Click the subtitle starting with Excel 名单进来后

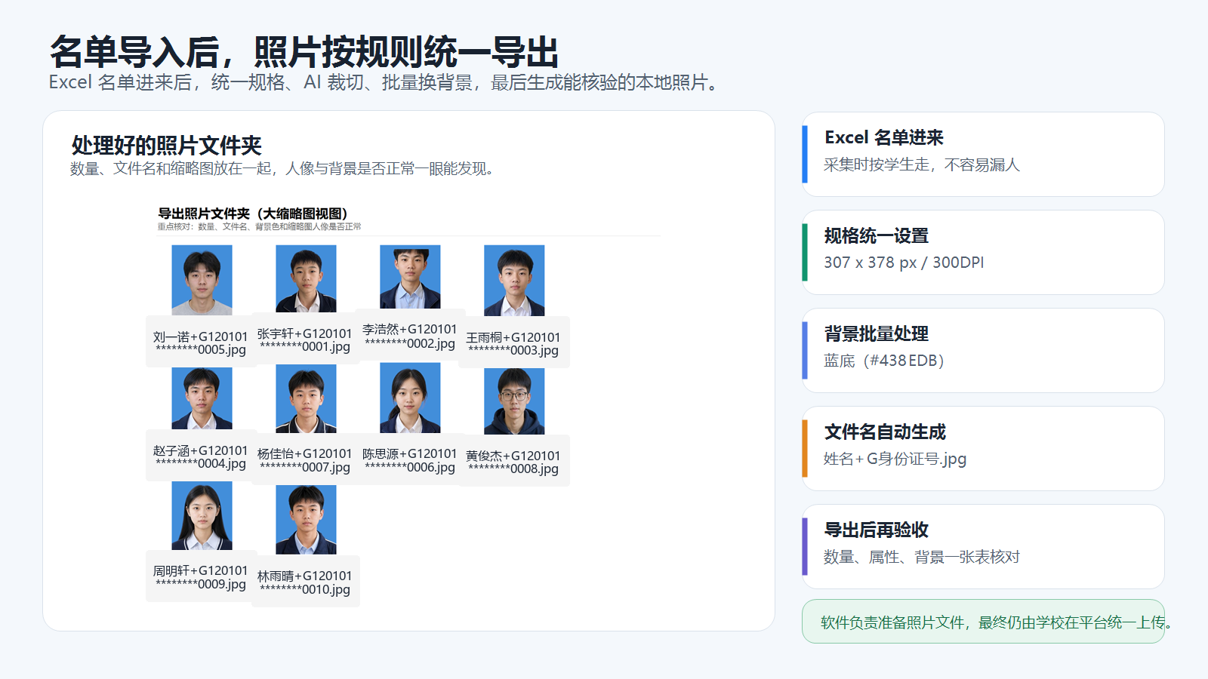click(x=384, y=82)
